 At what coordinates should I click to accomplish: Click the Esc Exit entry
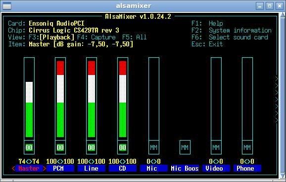click(x=207, y=44)
